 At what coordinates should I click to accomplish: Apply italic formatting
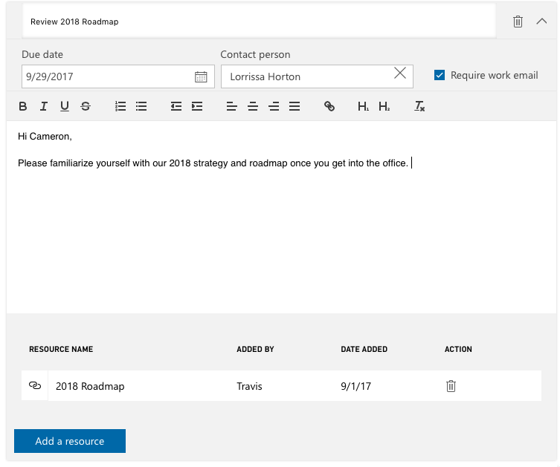pyautogui.click(x=44, y=107)
